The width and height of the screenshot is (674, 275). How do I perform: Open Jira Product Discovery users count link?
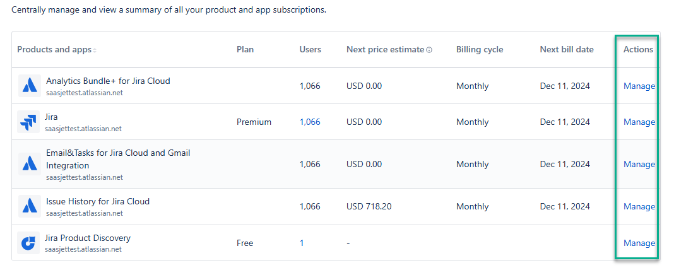tap(302, 243)
